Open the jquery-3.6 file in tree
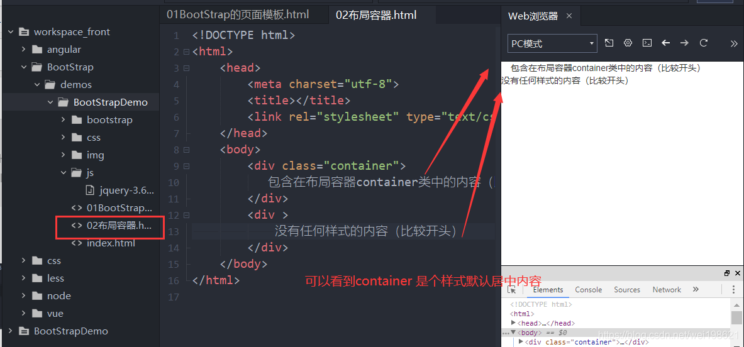Screen dimensions: 744x347 126,190
